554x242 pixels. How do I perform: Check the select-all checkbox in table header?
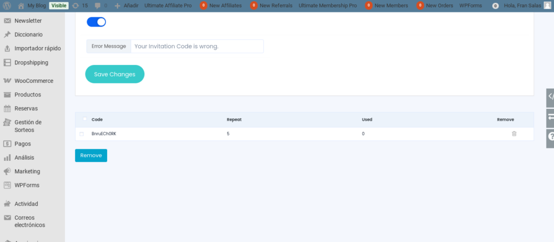click(84, 119)
